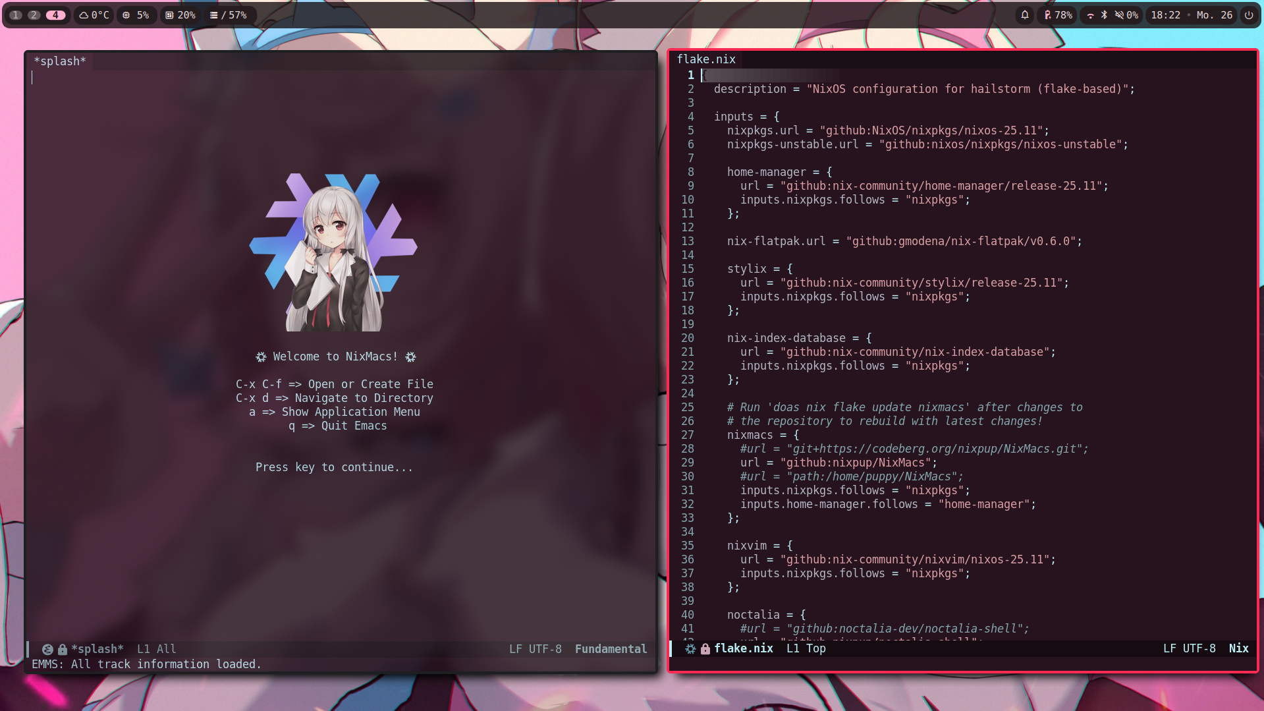Click the nix-flatpak.url line
The height and width of the screenshot is (711, 1264).
coord(904,241)
